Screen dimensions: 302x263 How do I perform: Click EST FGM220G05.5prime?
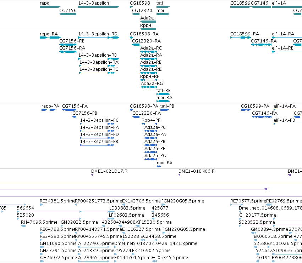(183, 201)
